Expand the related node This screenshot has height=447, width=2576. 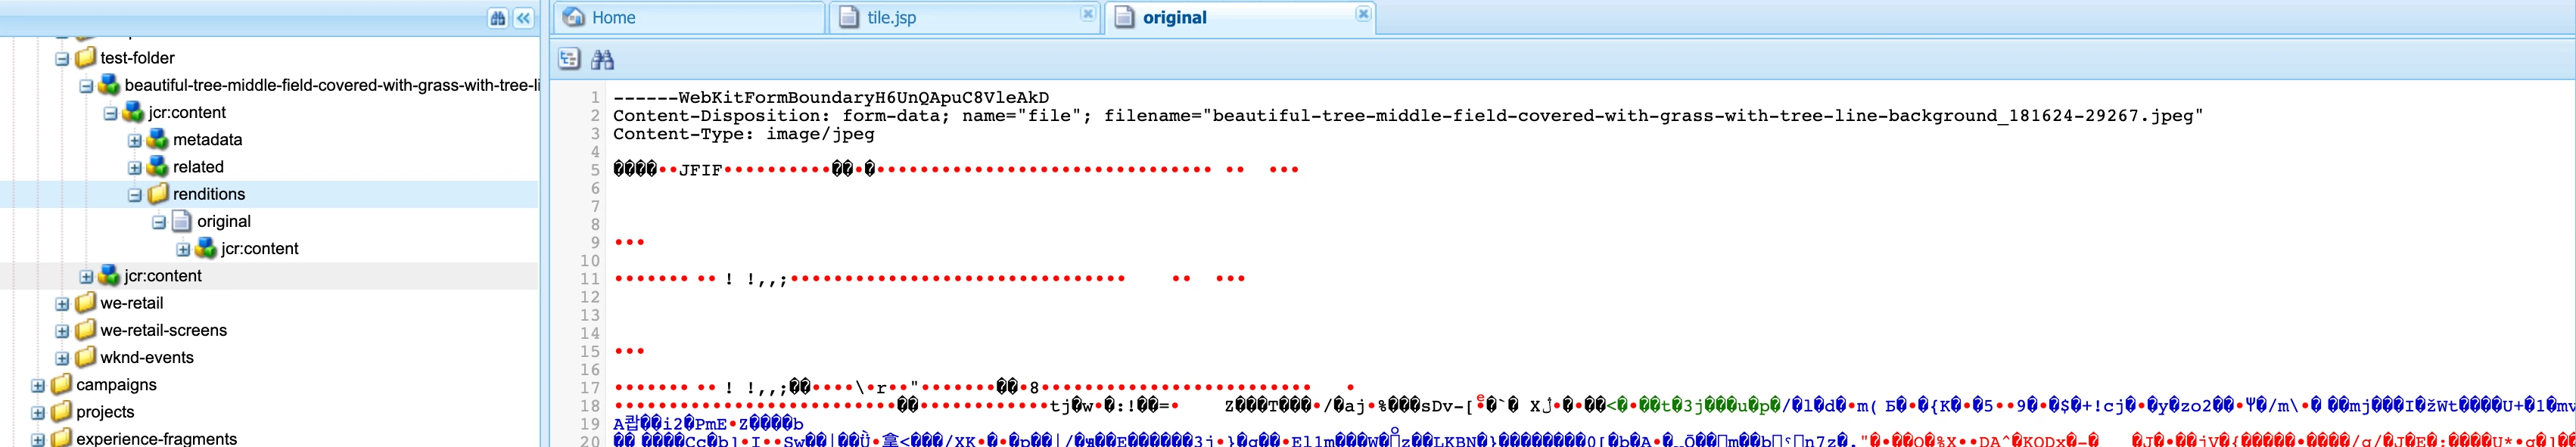(x=134, y=168)
